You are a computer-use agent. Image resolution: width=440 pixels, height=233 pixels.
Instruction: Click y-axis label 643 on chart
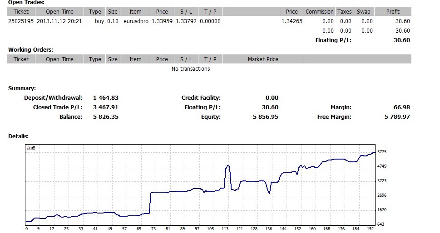(x=381, y=224)
